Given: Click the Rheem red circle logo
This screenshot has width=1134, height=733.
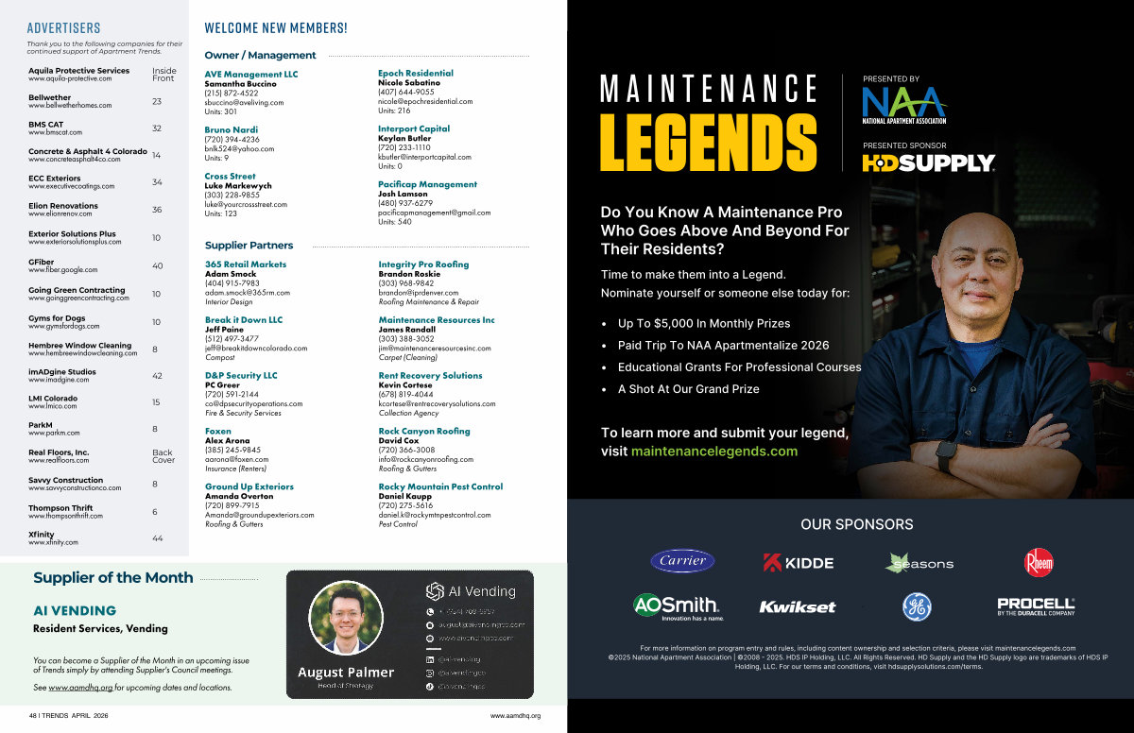Looking at the screenshot, I should [1039, 563].
